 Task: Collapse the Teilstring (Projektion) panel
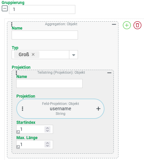[x=109, y=73]
